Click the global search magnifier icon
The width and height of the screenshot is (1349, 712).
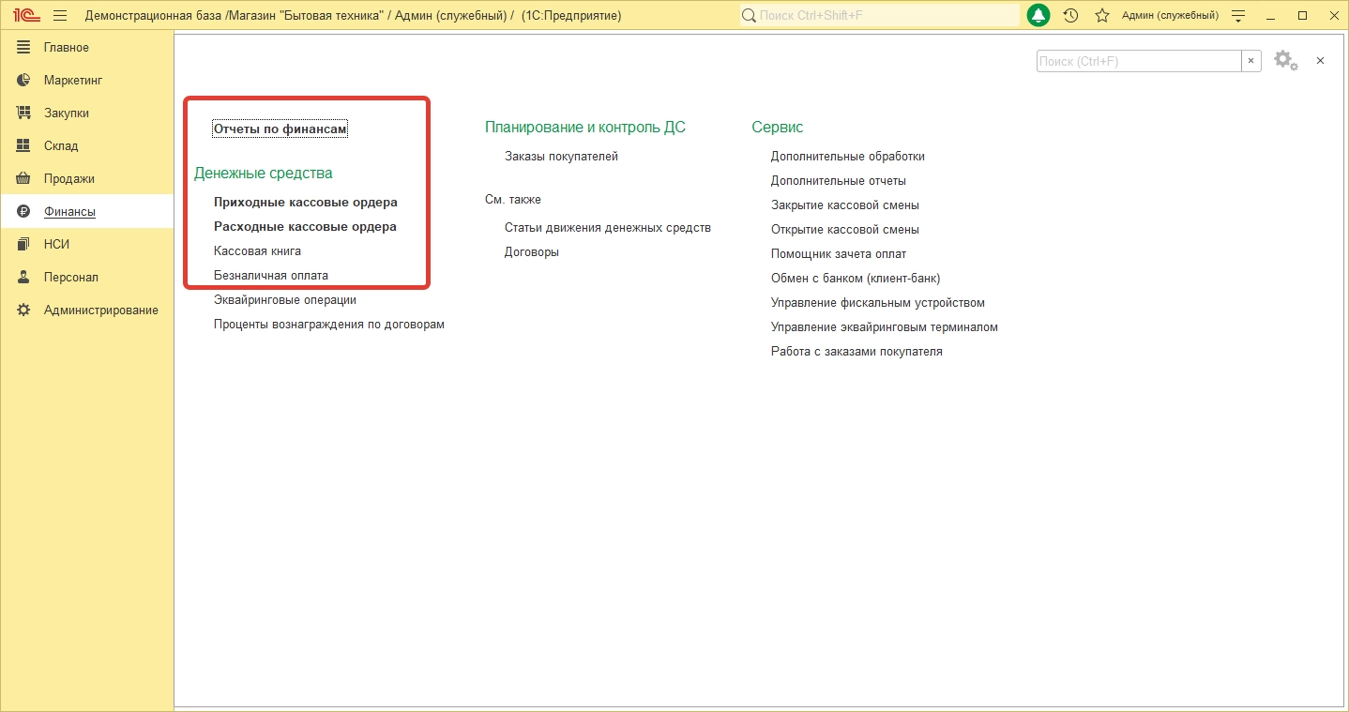749,16
